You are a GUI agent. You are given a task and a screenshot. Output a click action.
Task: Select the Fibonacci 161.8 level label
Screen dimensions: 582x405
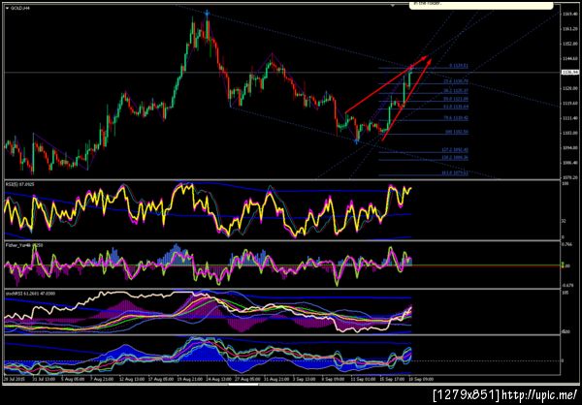click(x=455, y=172)
